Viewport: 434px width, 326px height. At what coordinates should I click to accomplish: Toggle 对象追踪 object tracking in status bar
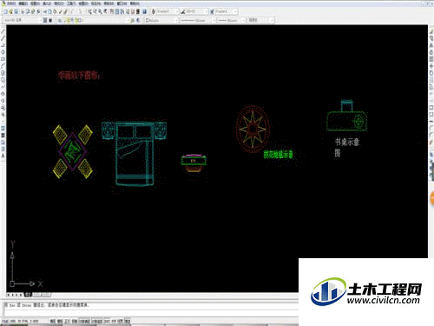click(x=97, y=321)
